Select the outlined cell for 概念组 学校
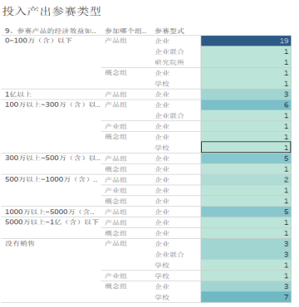Viewport: 299px width, 307px height. [x=246, y=147]
